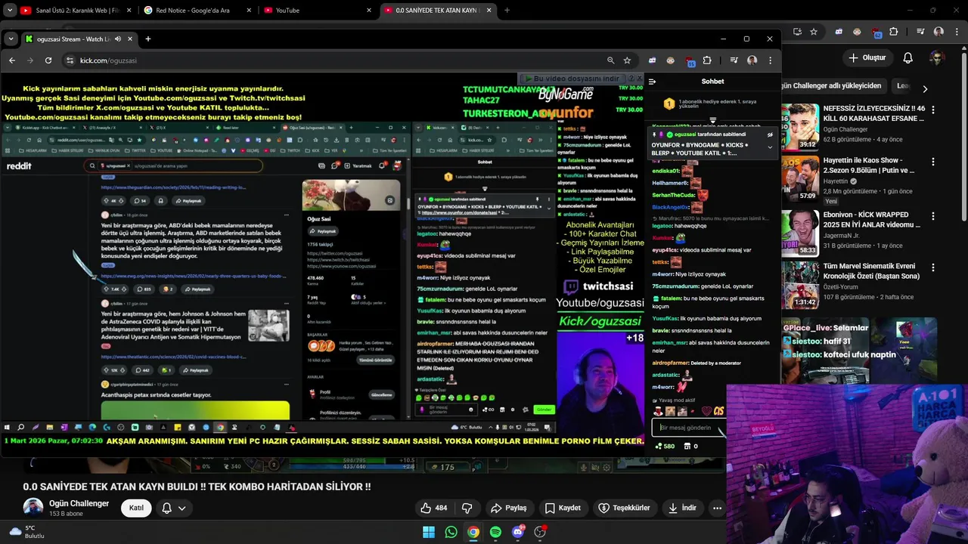View site information for kick.com
This screenshot has height=544, width=968.
(70, 60)
